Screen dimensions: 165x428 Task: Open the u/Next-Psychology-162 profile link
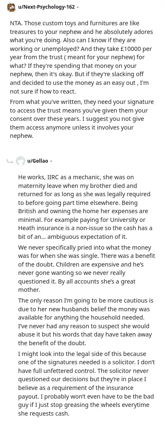point(47,7)
